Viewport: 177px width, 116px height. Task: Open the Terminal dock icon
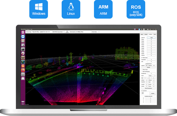click(23, 49)
